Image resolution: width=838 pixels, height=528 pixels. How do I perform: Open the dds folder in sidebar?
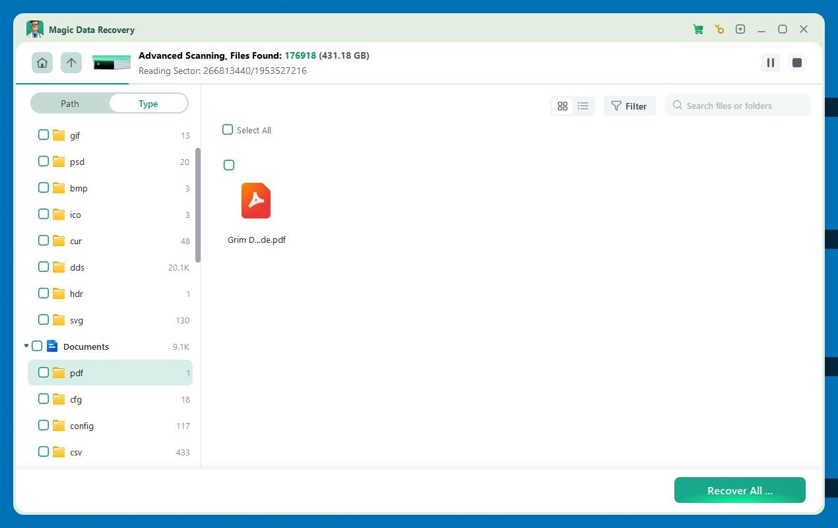77,267
